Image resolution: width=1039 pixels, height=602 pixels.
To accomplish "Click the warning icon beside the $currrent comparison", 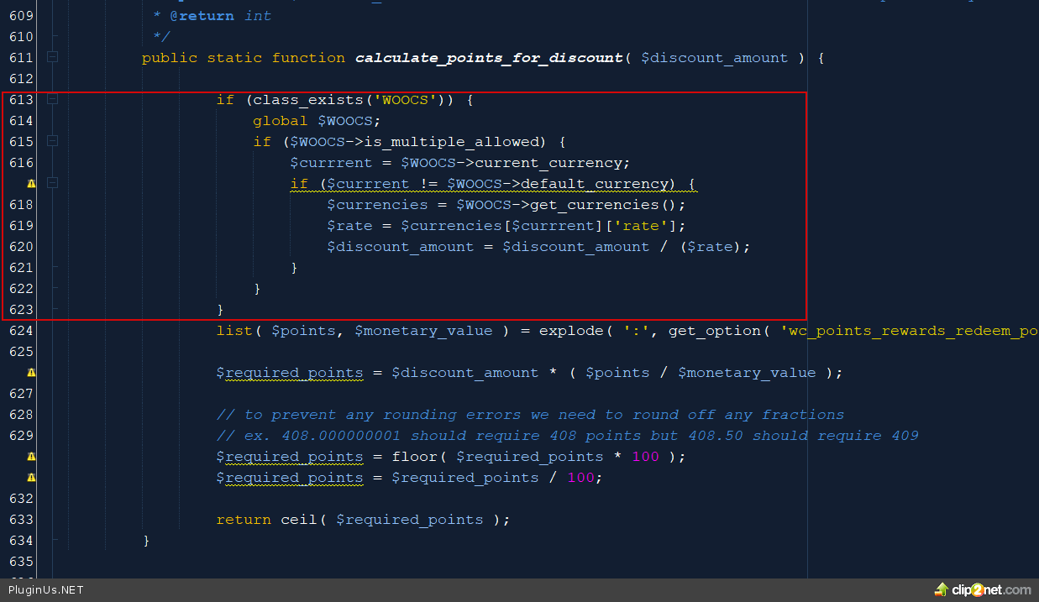I will (31, 183).
